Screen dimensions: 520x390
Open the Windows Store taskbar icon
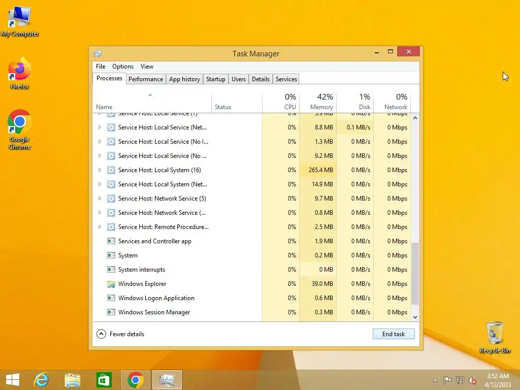click(104, 380)
